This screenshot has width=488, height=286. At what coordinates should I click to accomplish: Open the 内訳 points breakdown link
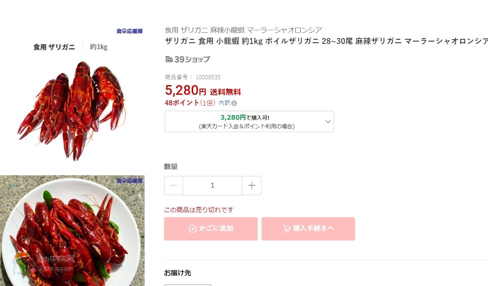click(x=225, y=103)
